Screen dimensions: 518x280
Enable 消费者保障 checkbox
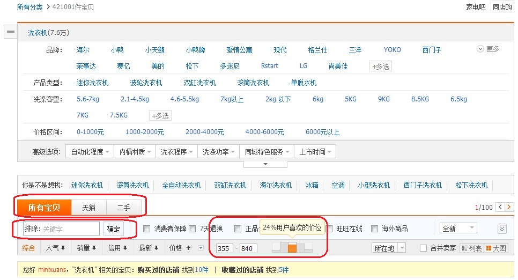click(x=147, y=229)
